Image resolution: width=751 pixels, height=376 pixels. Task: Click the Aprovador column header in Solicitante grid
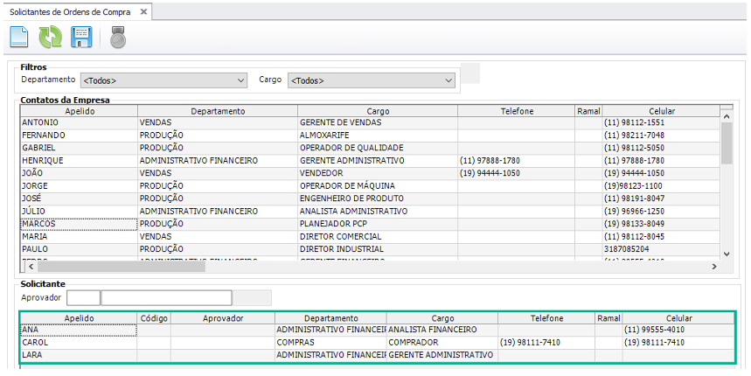pos(222,318)
